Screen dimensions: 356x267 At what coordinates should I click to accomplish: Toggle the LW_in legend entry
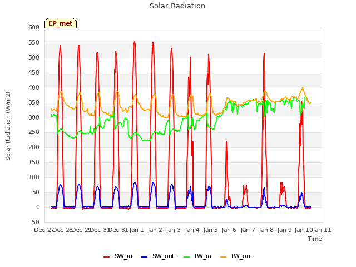coord(197,256)
